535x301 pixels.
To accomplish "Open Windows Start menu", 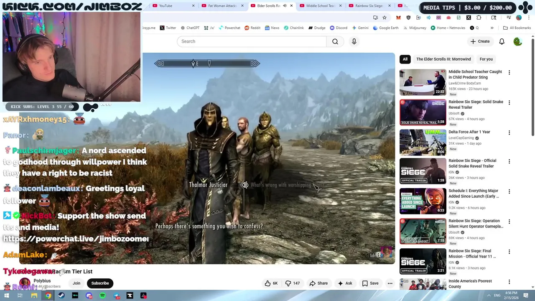I will (x=6, y=296).
